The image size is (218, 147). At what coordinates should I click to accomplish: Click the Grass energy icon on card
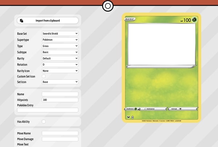tap(194, 20)
